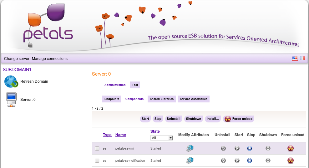This screenshot has height=168, width=309.
Task: Sort the table by Name column
Action: pos(120,135)
